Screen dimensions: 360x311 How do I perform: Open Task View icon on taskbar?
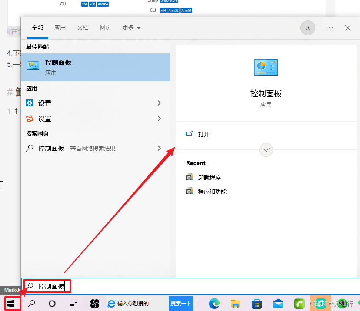click(73, 304)
